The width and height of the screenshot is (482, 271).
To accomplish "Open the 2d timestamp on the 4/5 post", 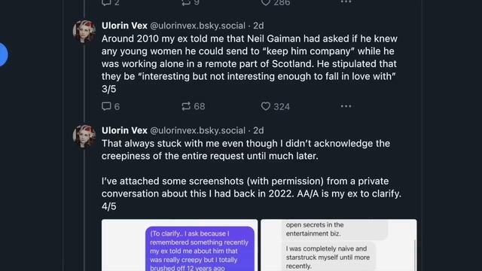I will click(x=258, y=130).
